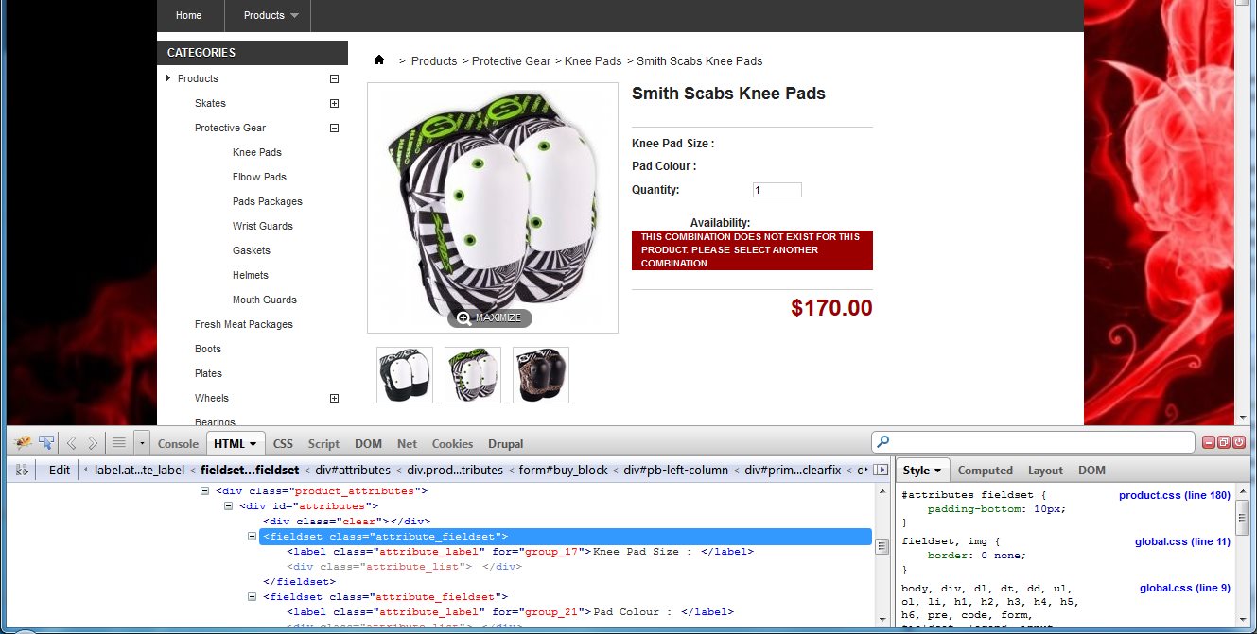Select label.at...te_label in breadcrumb path
The image size is (1257, 634).
pyautogui.click(x=137, y=470)
